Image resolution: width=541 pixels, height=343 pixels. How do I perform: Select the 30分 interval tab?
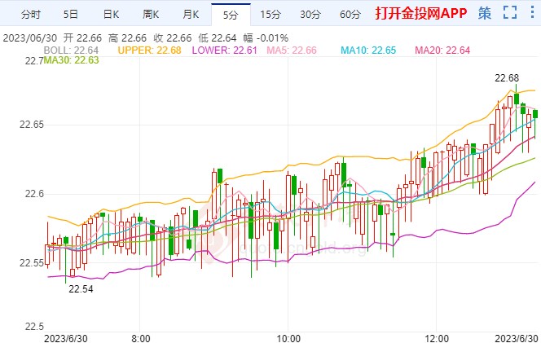click(310, 15)
